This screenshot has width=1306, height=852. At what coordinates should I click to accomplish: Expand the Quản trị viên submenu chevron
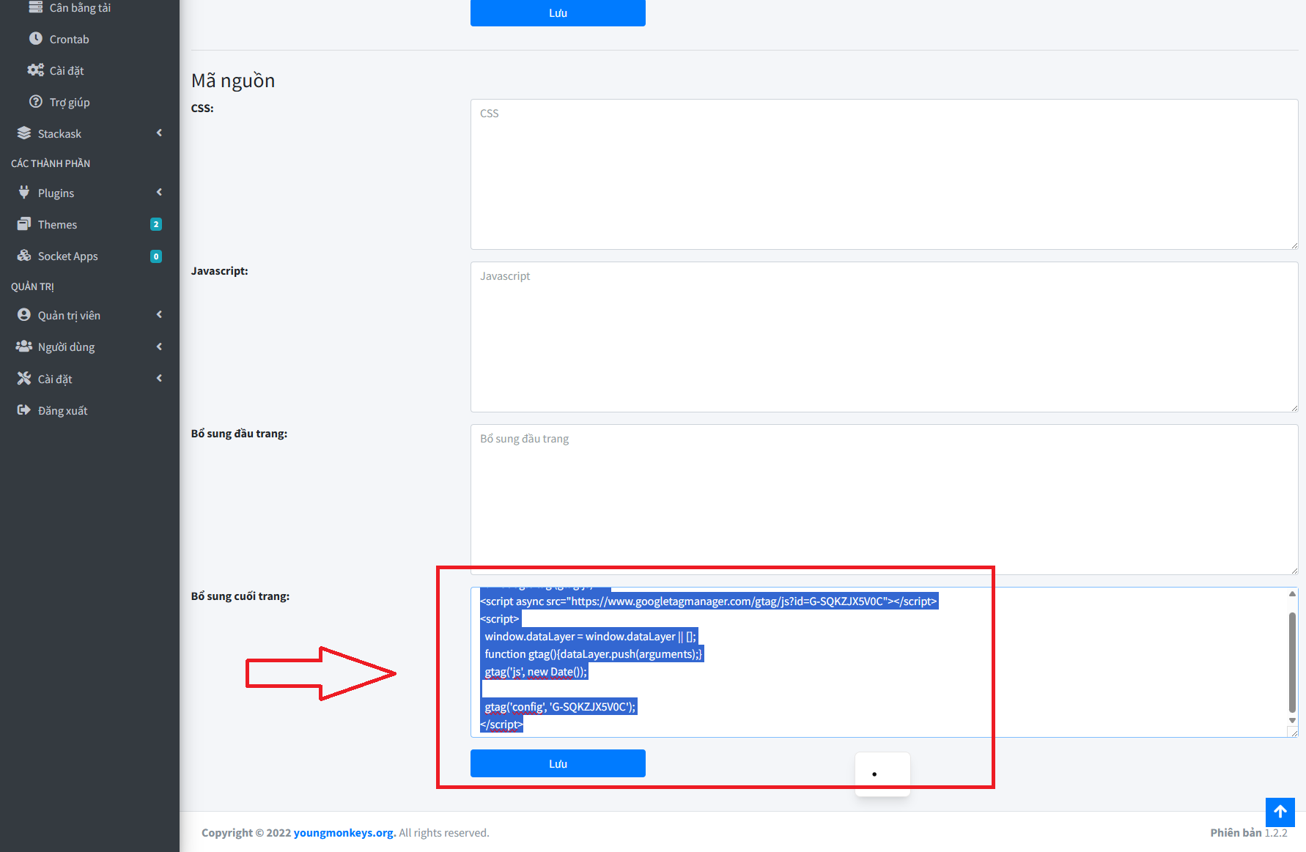click(x=159, y=314)
